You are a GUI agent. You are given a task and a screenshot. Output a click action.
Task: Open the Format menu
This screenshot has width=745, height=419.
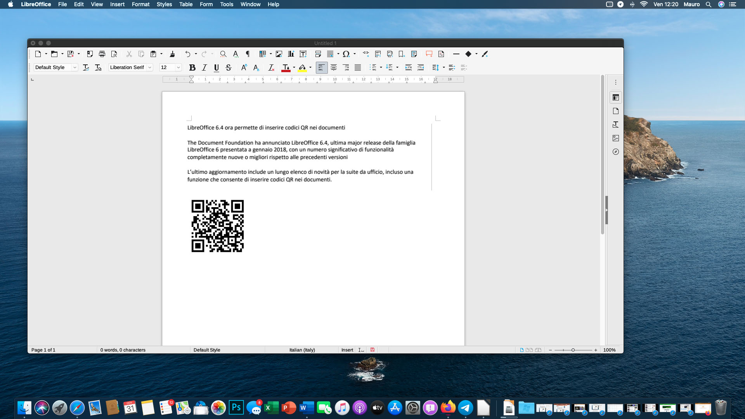(x=140, y=4)
